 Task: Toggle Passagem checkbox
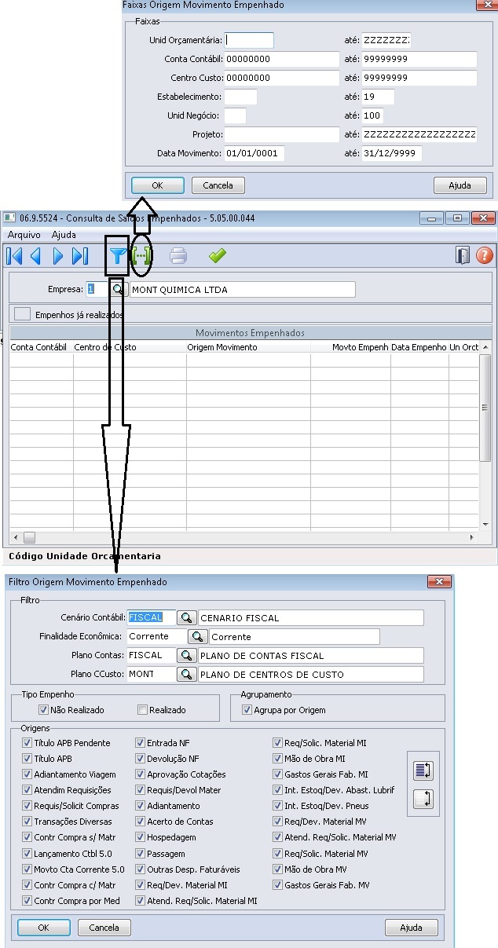pyautogui.click(x=141, y=854)
